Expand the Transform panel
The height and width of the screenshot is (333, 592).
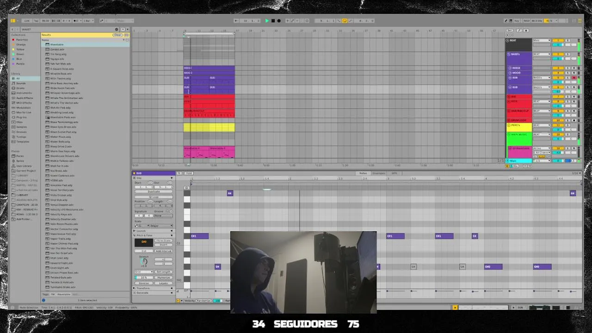tap(153, 288)
